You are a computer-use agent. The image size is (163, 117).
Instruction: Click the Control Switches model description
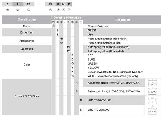tap(98, 26)
